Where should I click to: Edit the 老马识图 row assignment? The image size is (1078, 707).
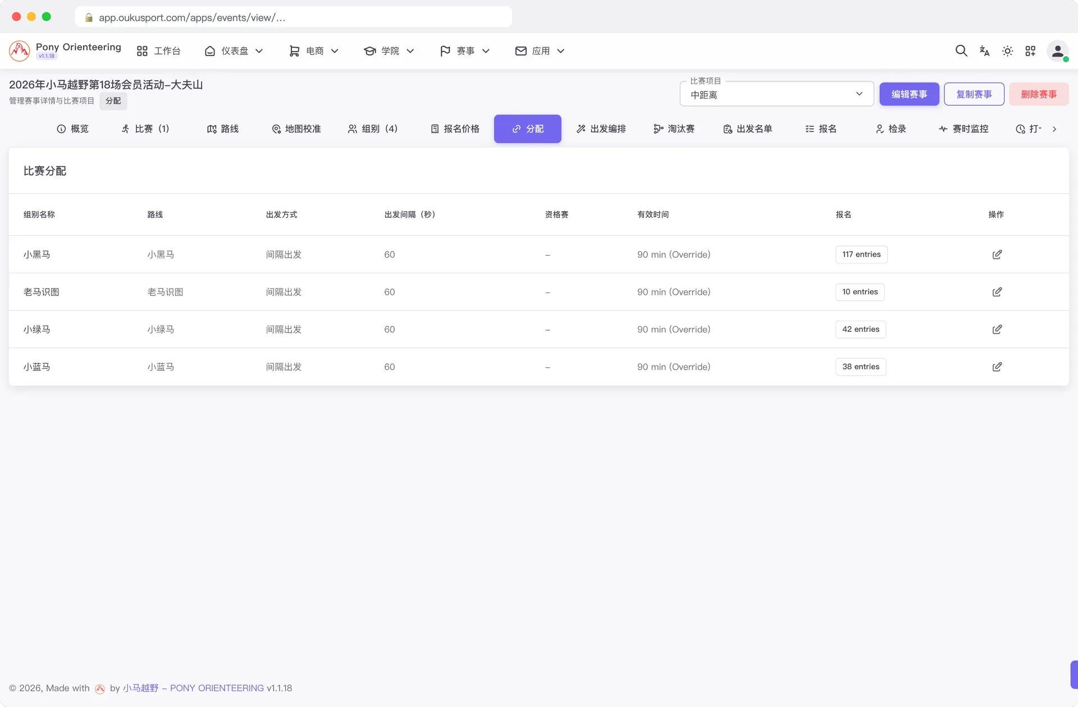click(x=997, y=292)
